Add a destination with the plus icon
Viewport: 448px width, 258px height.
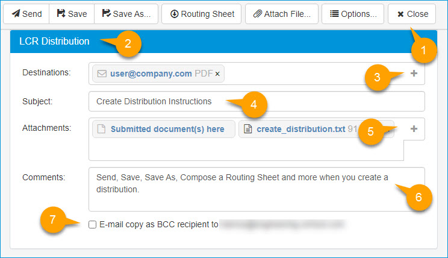(x=414, y=74)
